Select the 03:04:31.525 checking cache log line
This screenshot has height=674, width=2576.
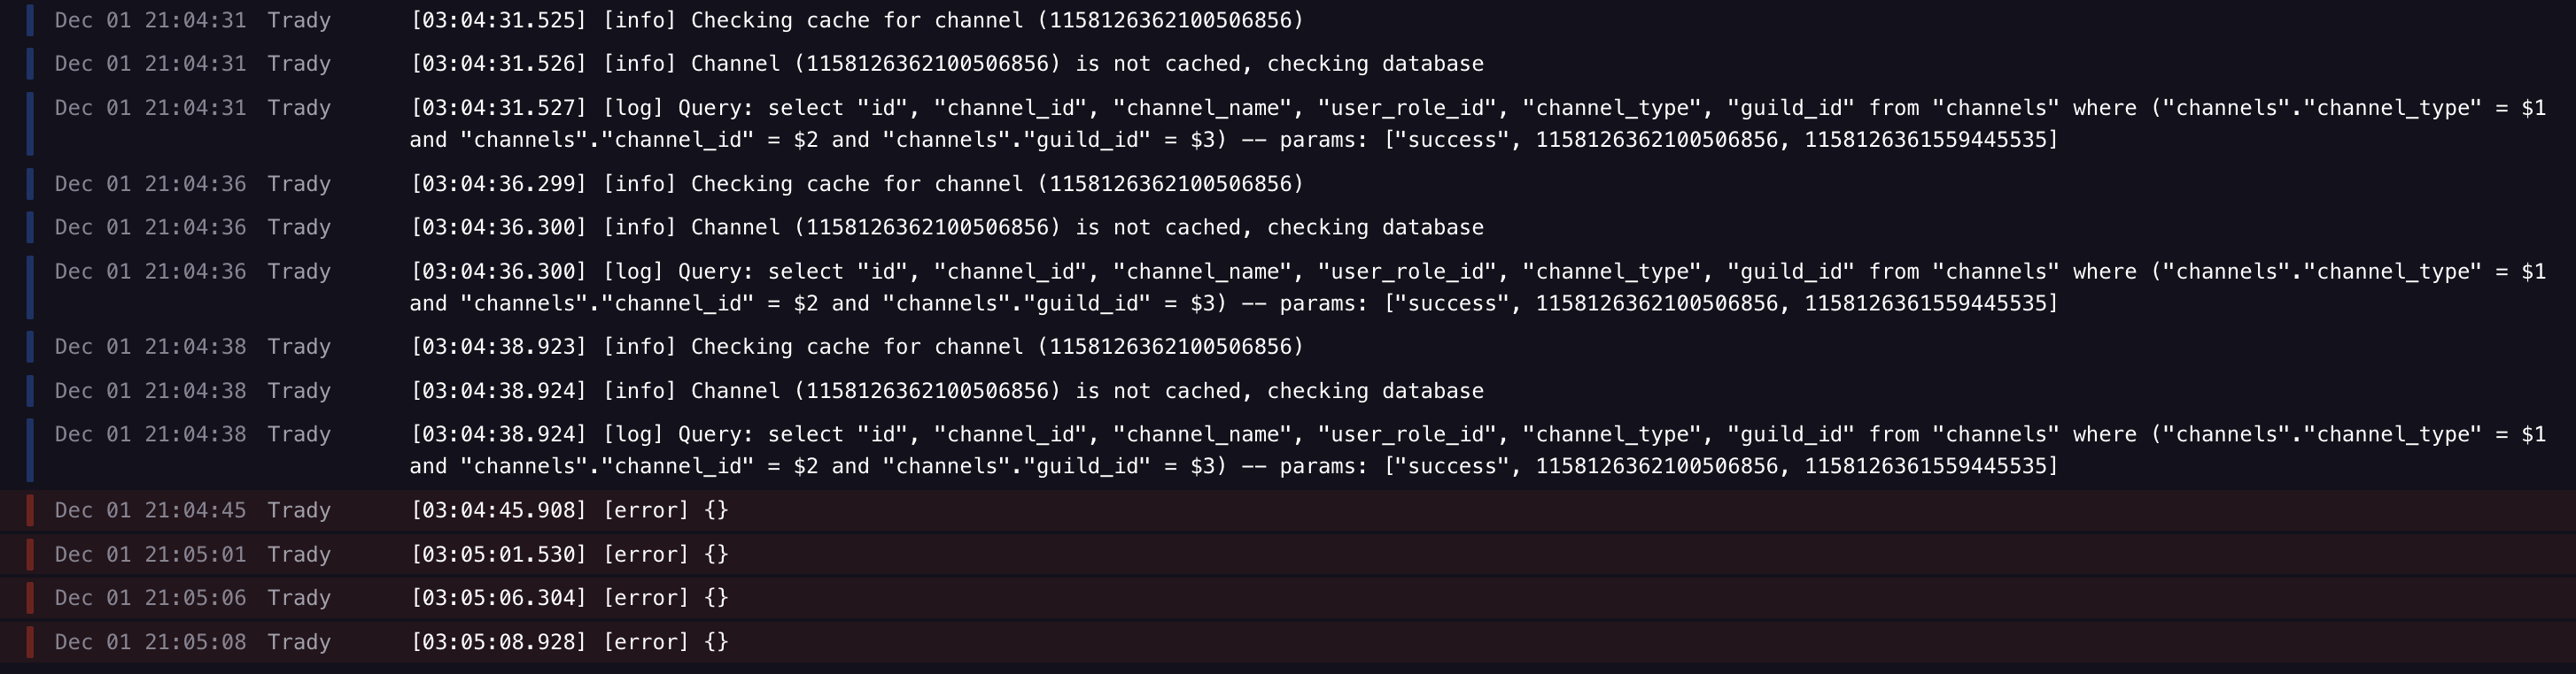click(1288, 21)
